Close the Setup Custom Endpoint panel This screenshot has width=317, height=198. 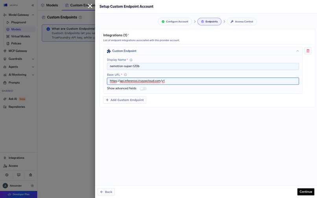tap(90, 6)
